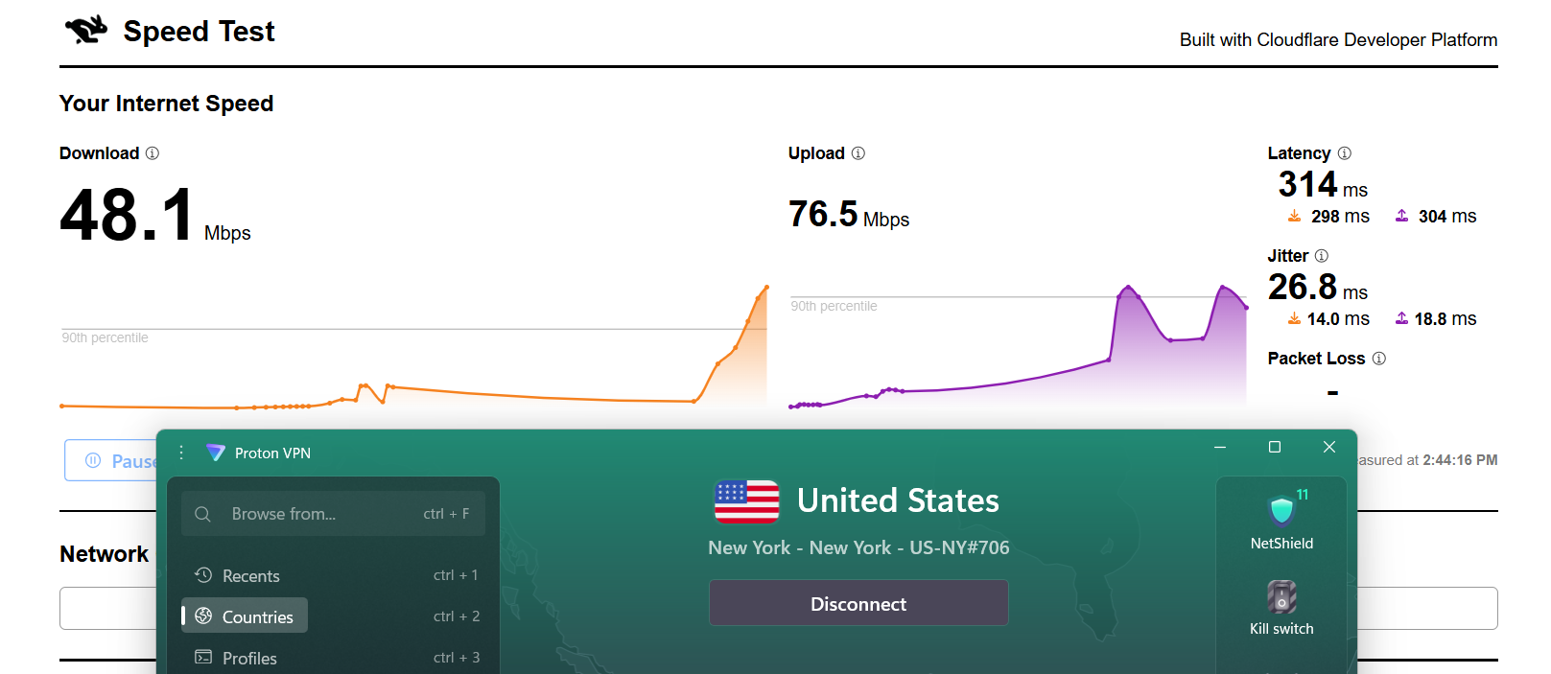Click the Upload info icon
The height and width of the screenshot is (674, 1551).
858,153
